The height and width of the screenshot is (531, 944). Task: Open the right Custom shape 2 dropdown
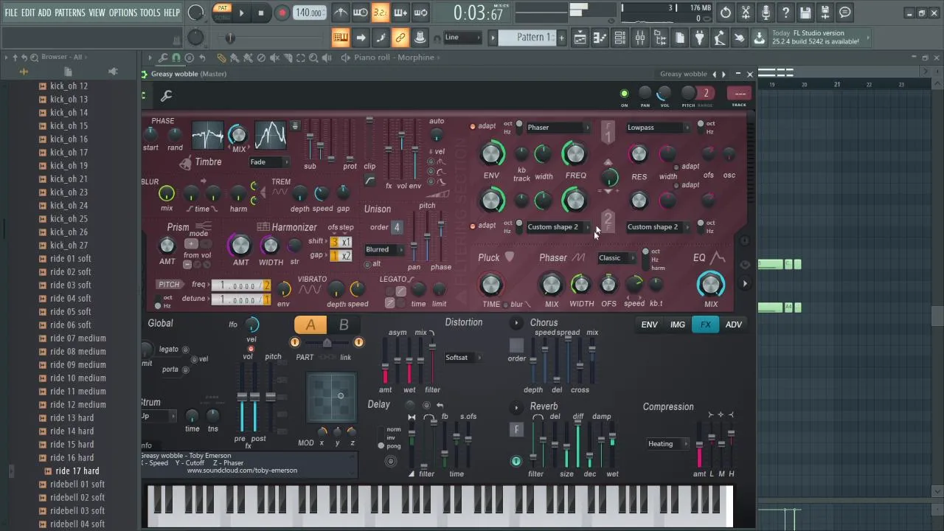point(658,227)
